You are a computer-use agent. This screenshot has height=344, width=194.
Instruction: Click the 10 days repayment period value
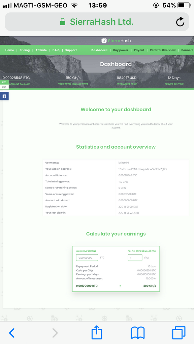(x=152, y=266)
